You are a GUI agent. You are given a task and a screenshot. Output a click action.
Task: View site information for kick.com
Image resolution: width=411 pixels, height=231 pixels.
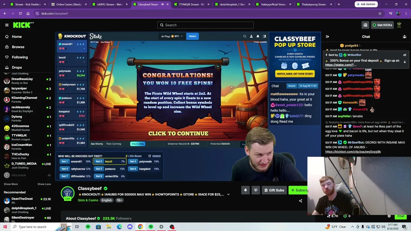point(37,13)
